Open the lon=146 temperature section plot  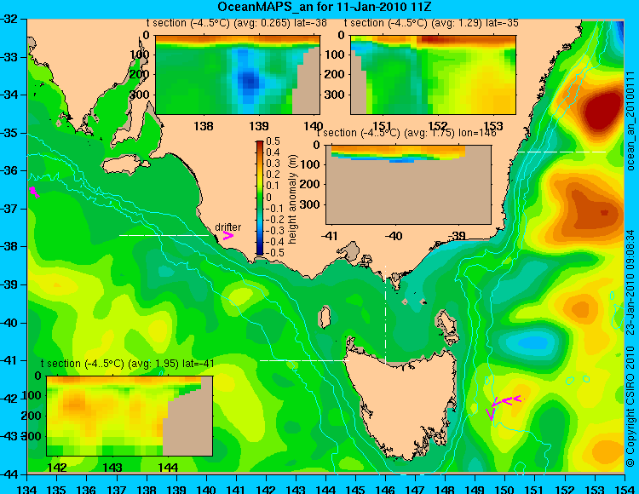pos(408,185)
